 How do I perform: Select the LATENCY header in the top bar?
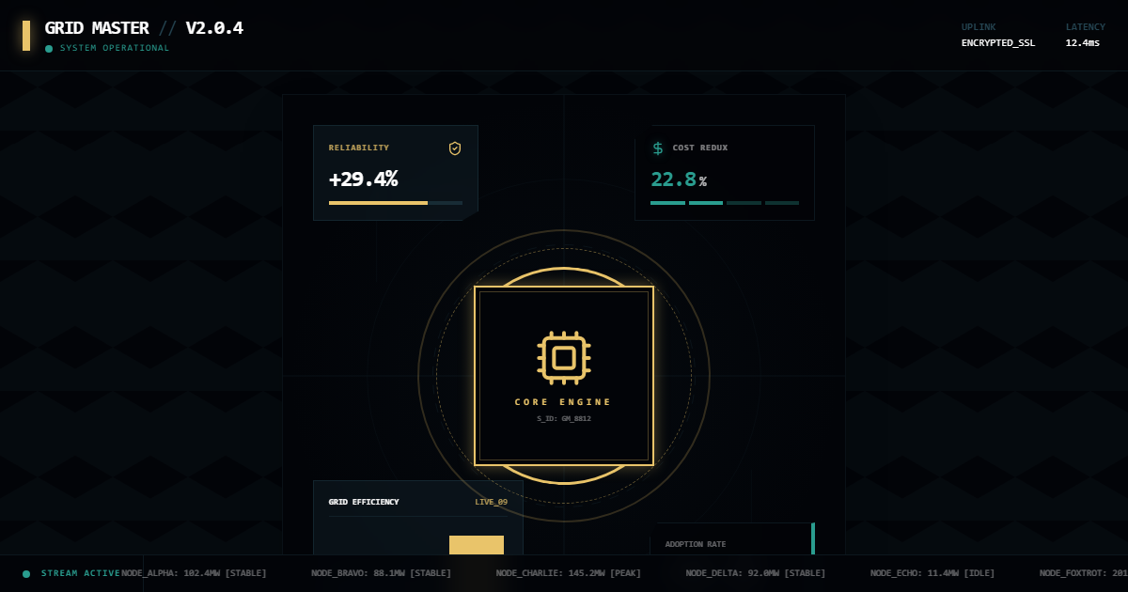click(x=1086, y=27)
